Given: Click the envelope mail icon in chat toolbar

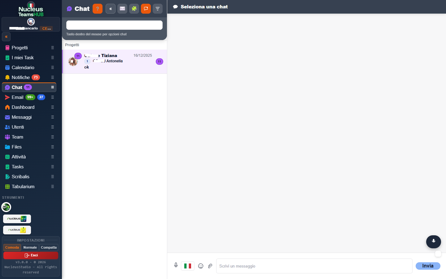Looking at the screenshot, I should pos(122,9).
